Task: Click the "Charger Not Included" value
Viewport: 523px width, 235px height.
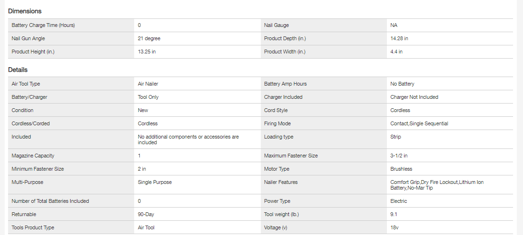Action: point(414,97)
